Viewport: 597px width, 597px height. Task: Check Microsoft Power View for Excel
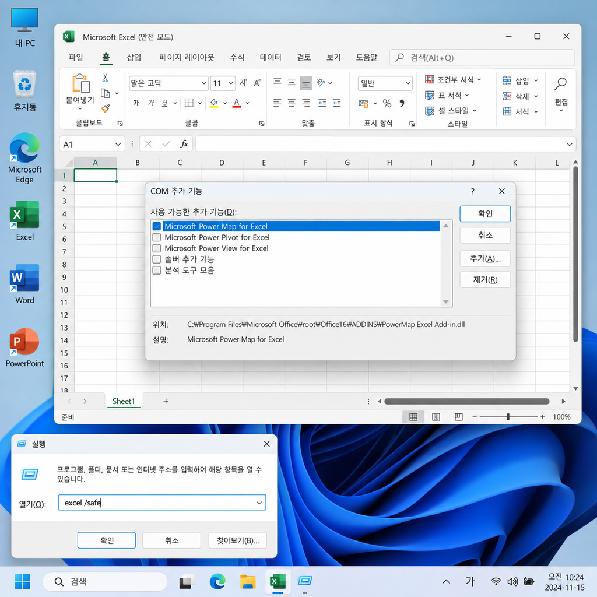click(x=156, y=248)
